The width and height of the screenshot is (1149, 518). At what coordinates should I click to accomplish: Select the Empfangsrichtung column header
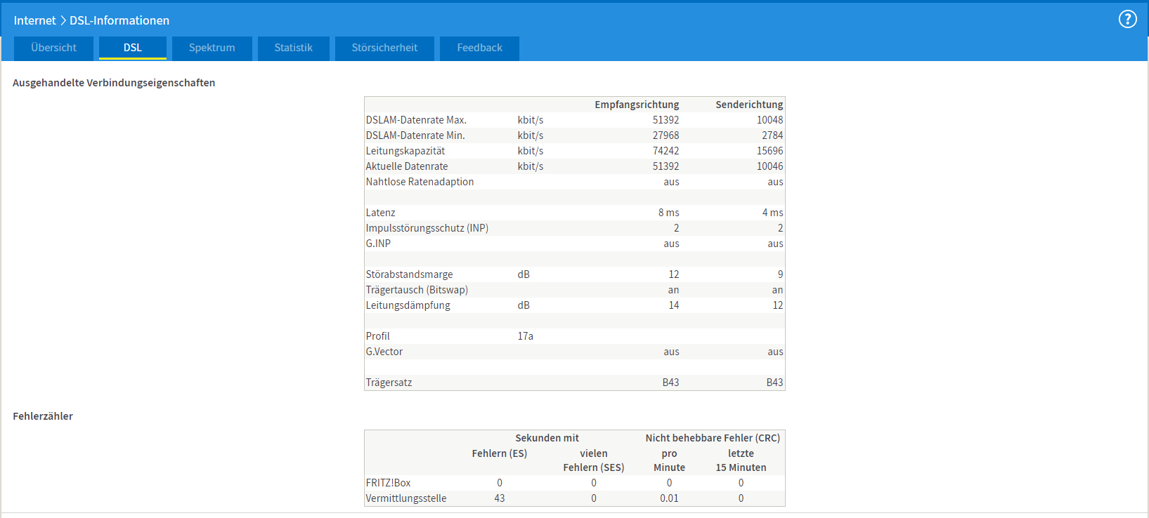click(x=637, y=105)
